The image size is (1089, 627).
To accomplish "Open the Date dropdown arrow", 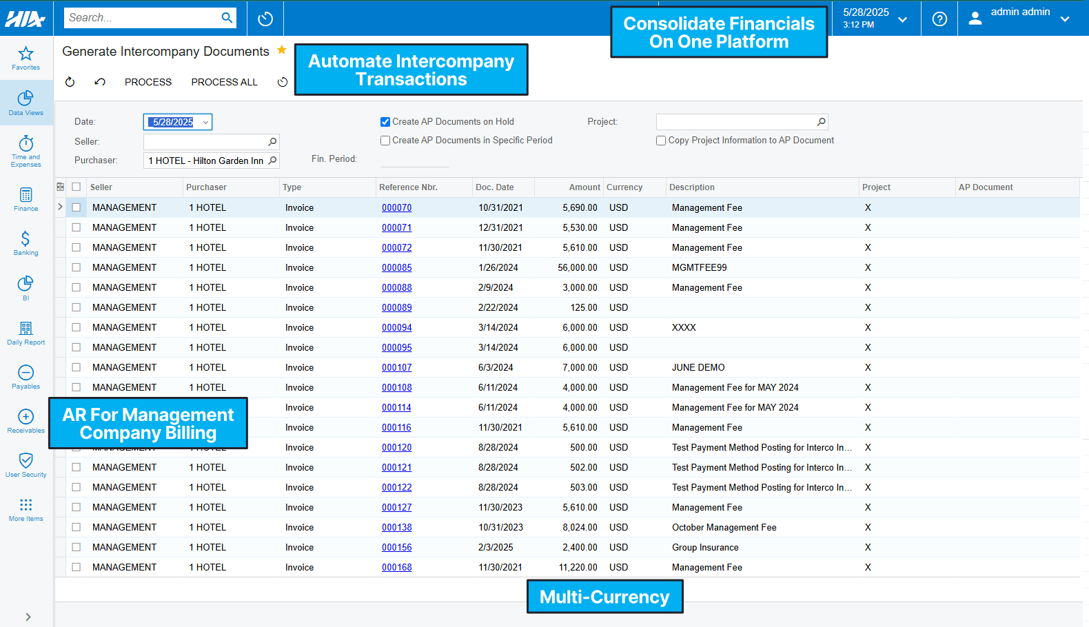I will coord(205,122).
